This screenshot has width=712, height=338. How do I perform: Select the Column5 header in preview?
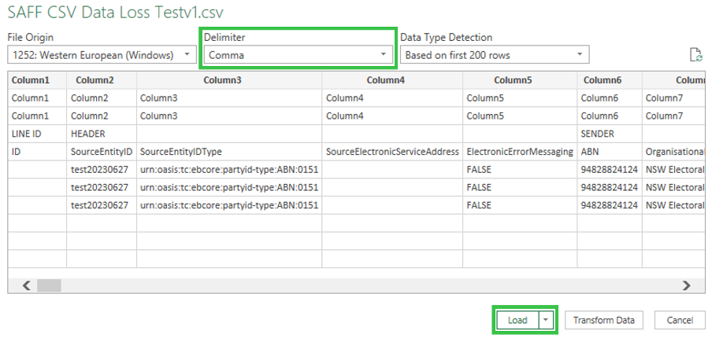tap(518, 80)
